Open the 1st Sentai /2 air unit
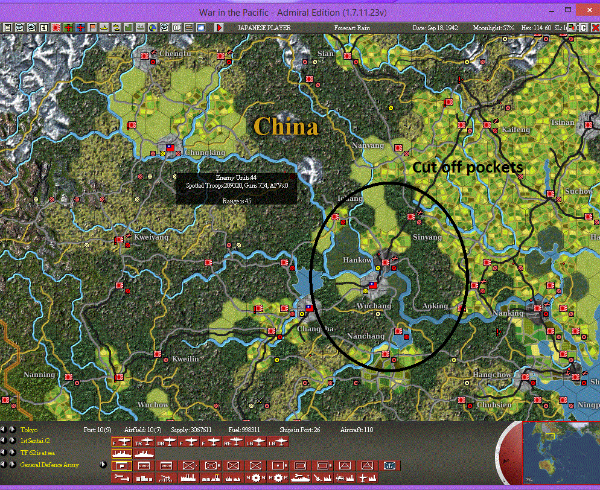Image resolution: width=600 pixels, height=490 pixels. click(x=35, y=441)
